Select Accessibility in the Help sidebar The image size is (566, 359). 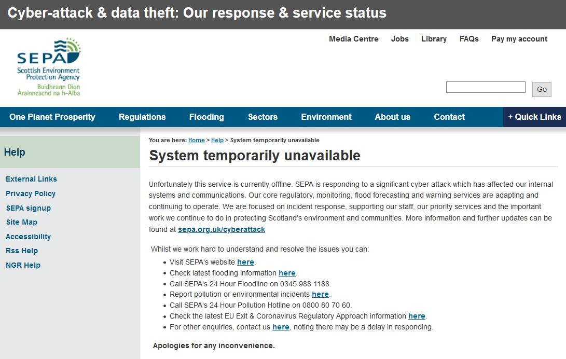28,237
